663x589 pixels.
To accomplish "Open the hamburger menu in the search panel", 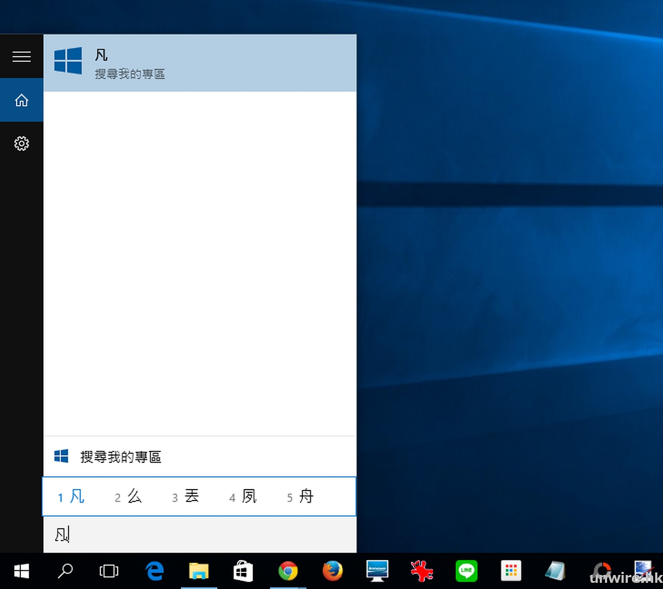I will point(21,56).
